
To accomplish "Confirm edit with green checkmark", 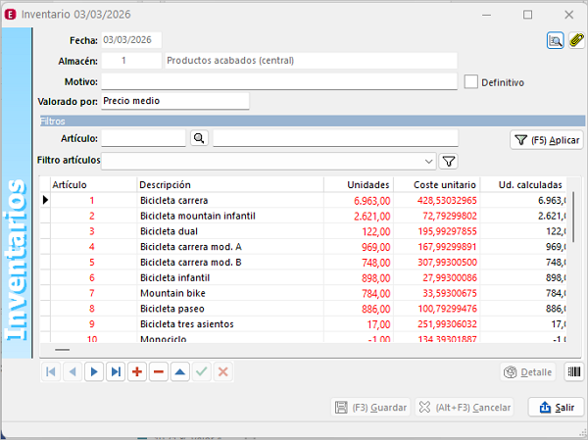I will pos(202,371).
